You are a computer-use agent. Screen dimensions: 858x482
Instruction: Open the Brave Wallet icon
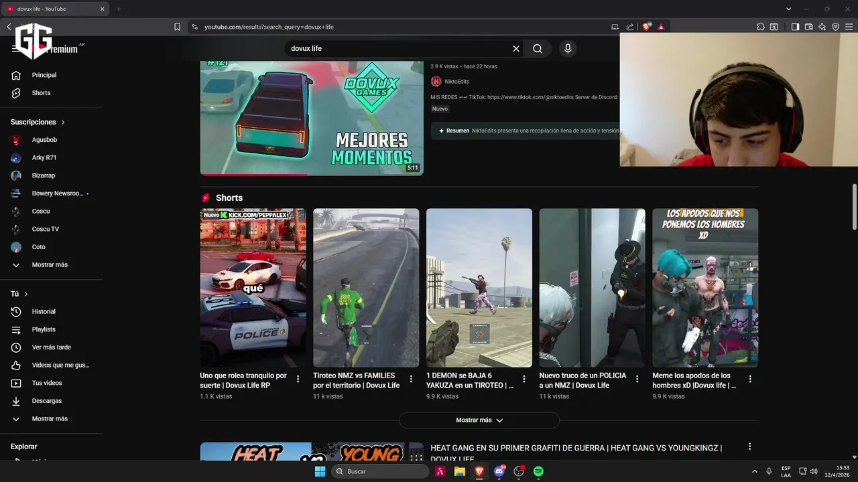808,27
